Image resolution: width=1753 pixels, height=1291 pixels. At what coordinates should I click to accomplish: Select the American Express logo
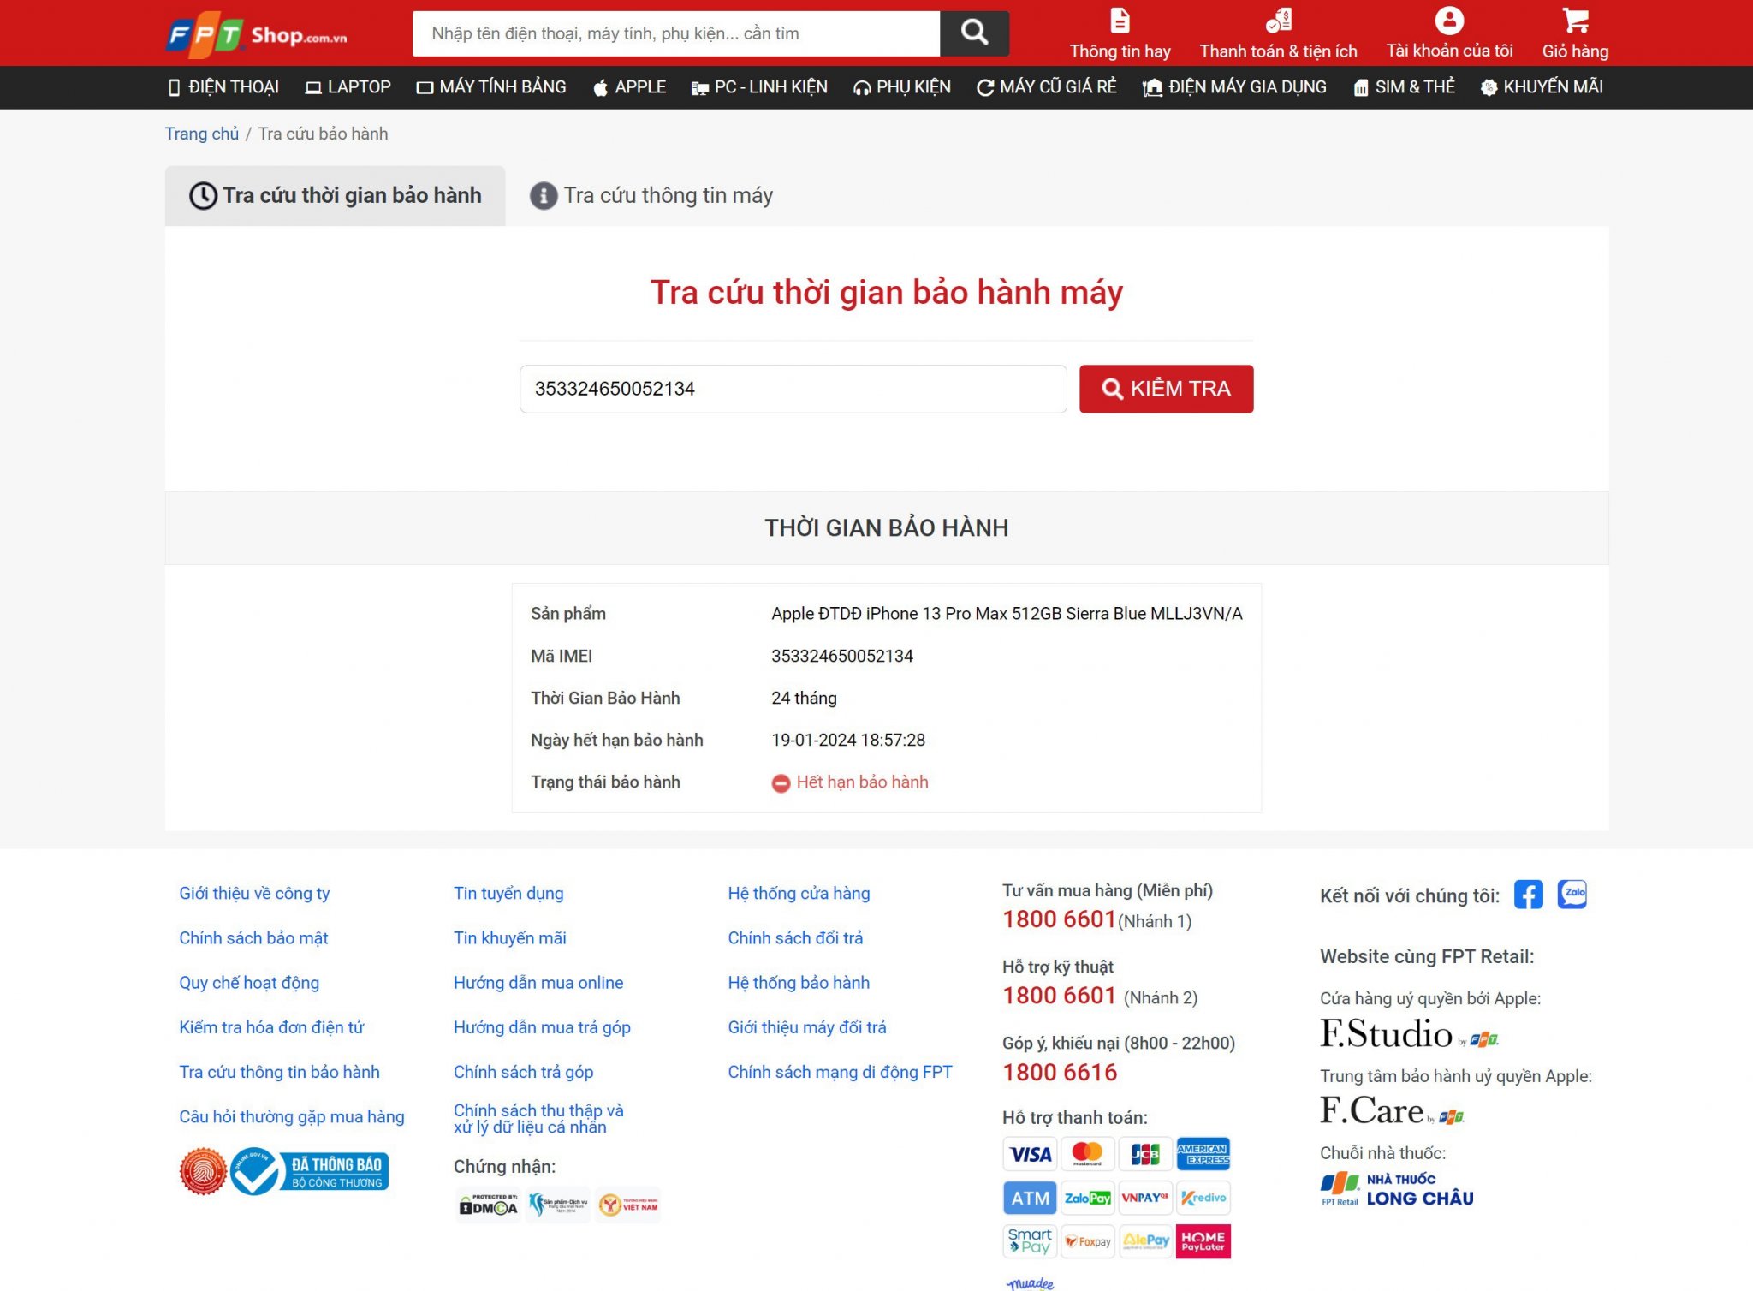click(x=1203, y=1154)
